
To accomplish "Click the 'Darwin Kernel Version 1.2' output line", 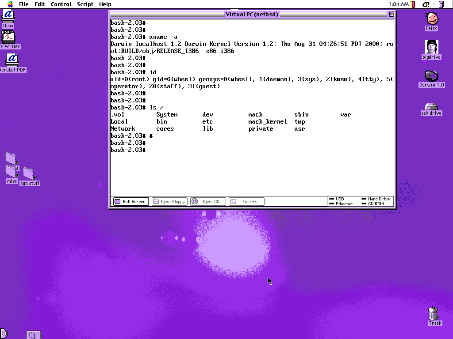I will click(x=252, y=44).
